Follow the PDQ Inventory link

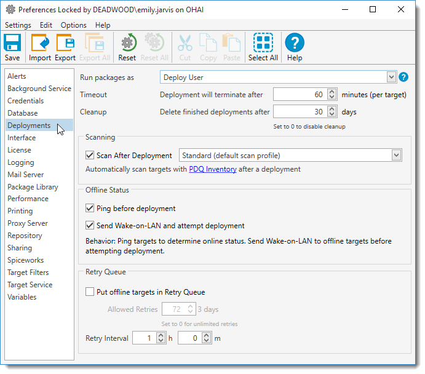pos(212,169)
